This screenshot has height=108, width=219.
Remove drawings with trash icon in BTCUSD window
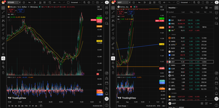[x=3, y=73]
